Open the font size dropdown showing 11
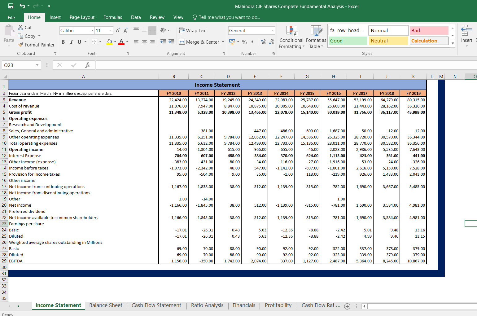The width and height of the screenshot is (477, 316). (x=111, y=30)
